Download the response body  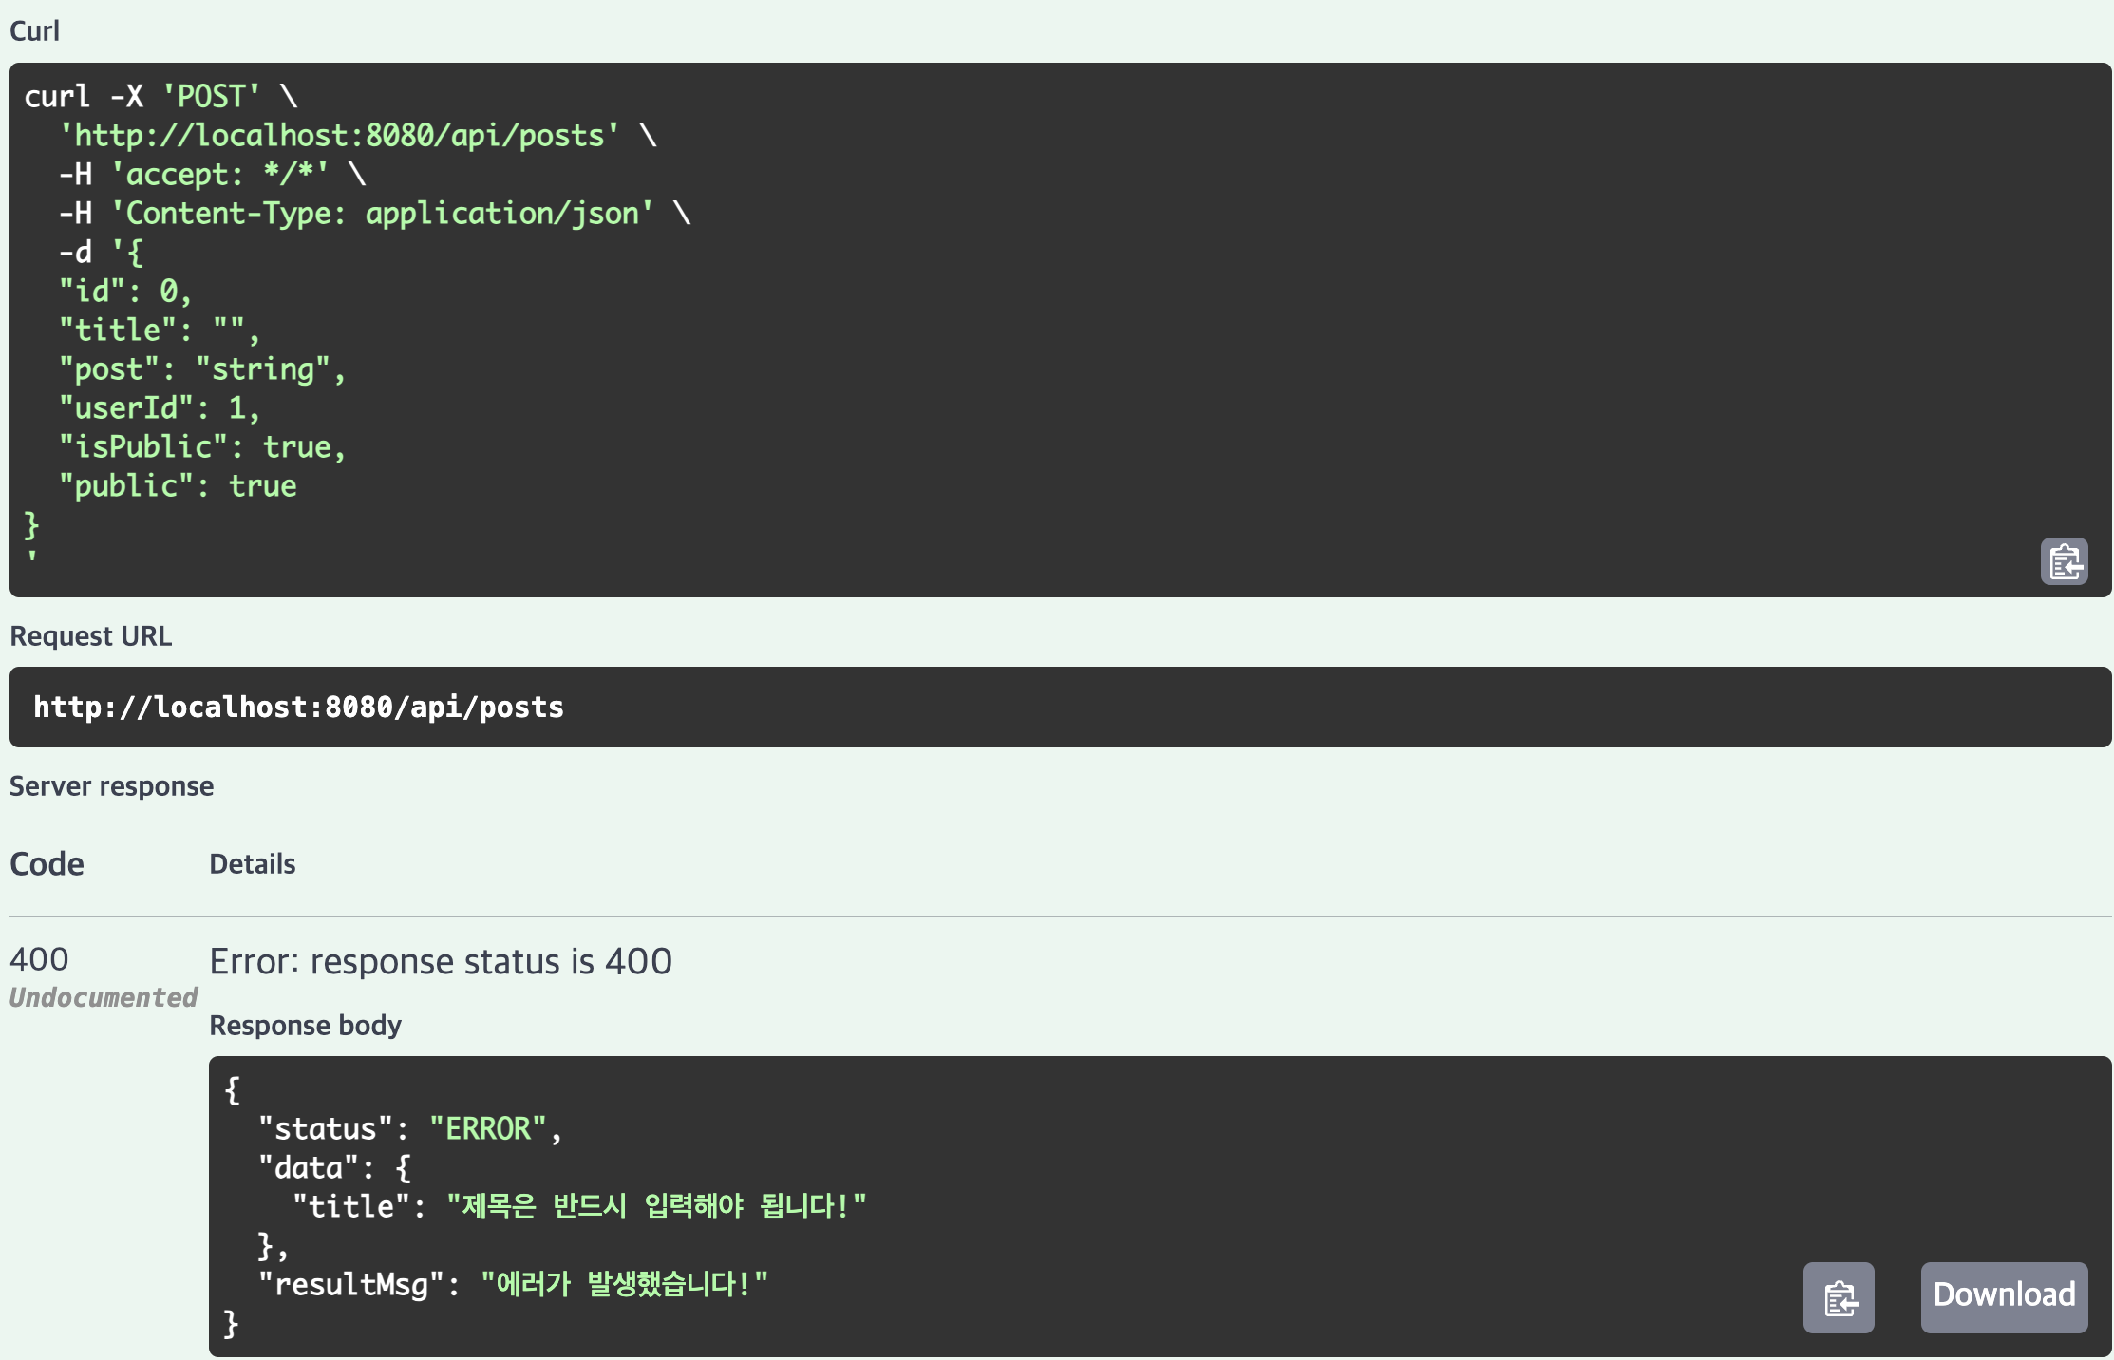2004,1296
